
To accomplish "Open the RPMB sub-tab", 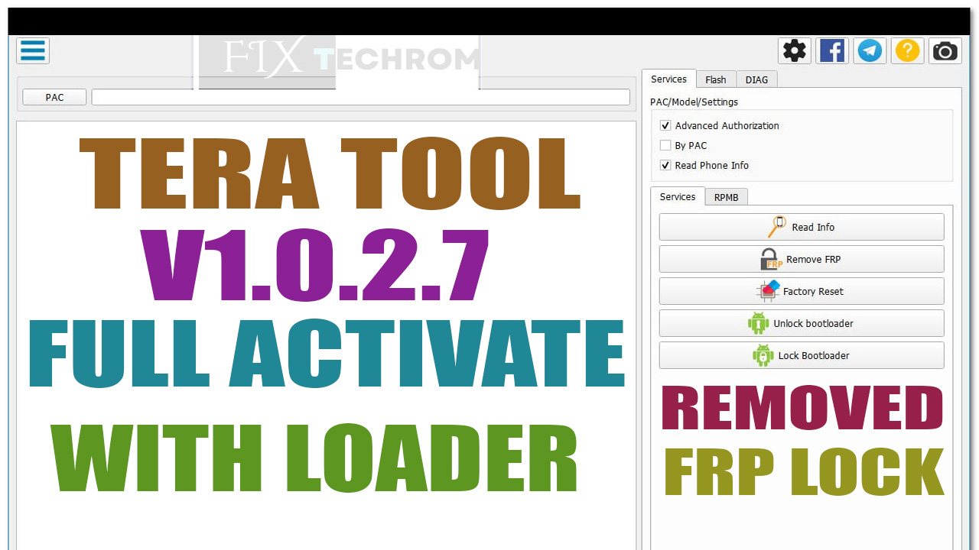I will click(x=727, y=197).
